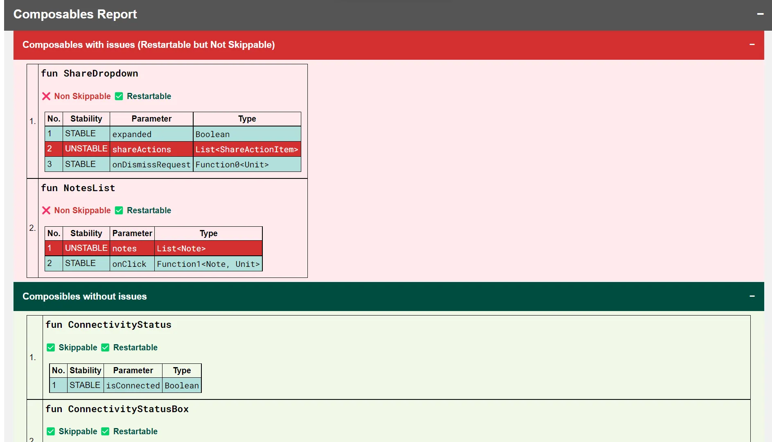Toggle the UNSTABLE notes row in NotesList
Viewport: 772px width, 442px height.
(153, 248)
